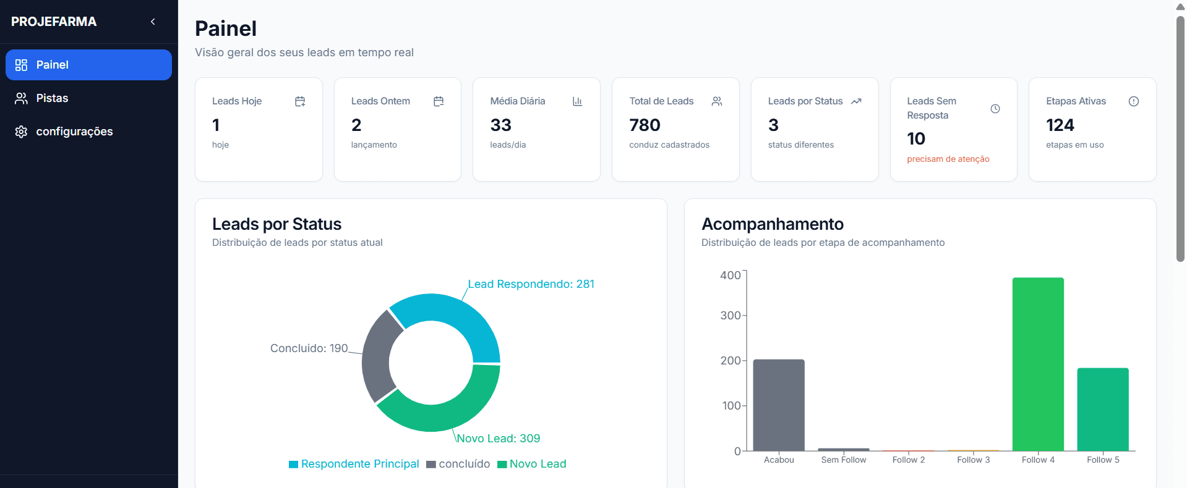Toggle the Respondente Principal legend item
Screen dimensions: 1187x488
click(x=354, y=464)
